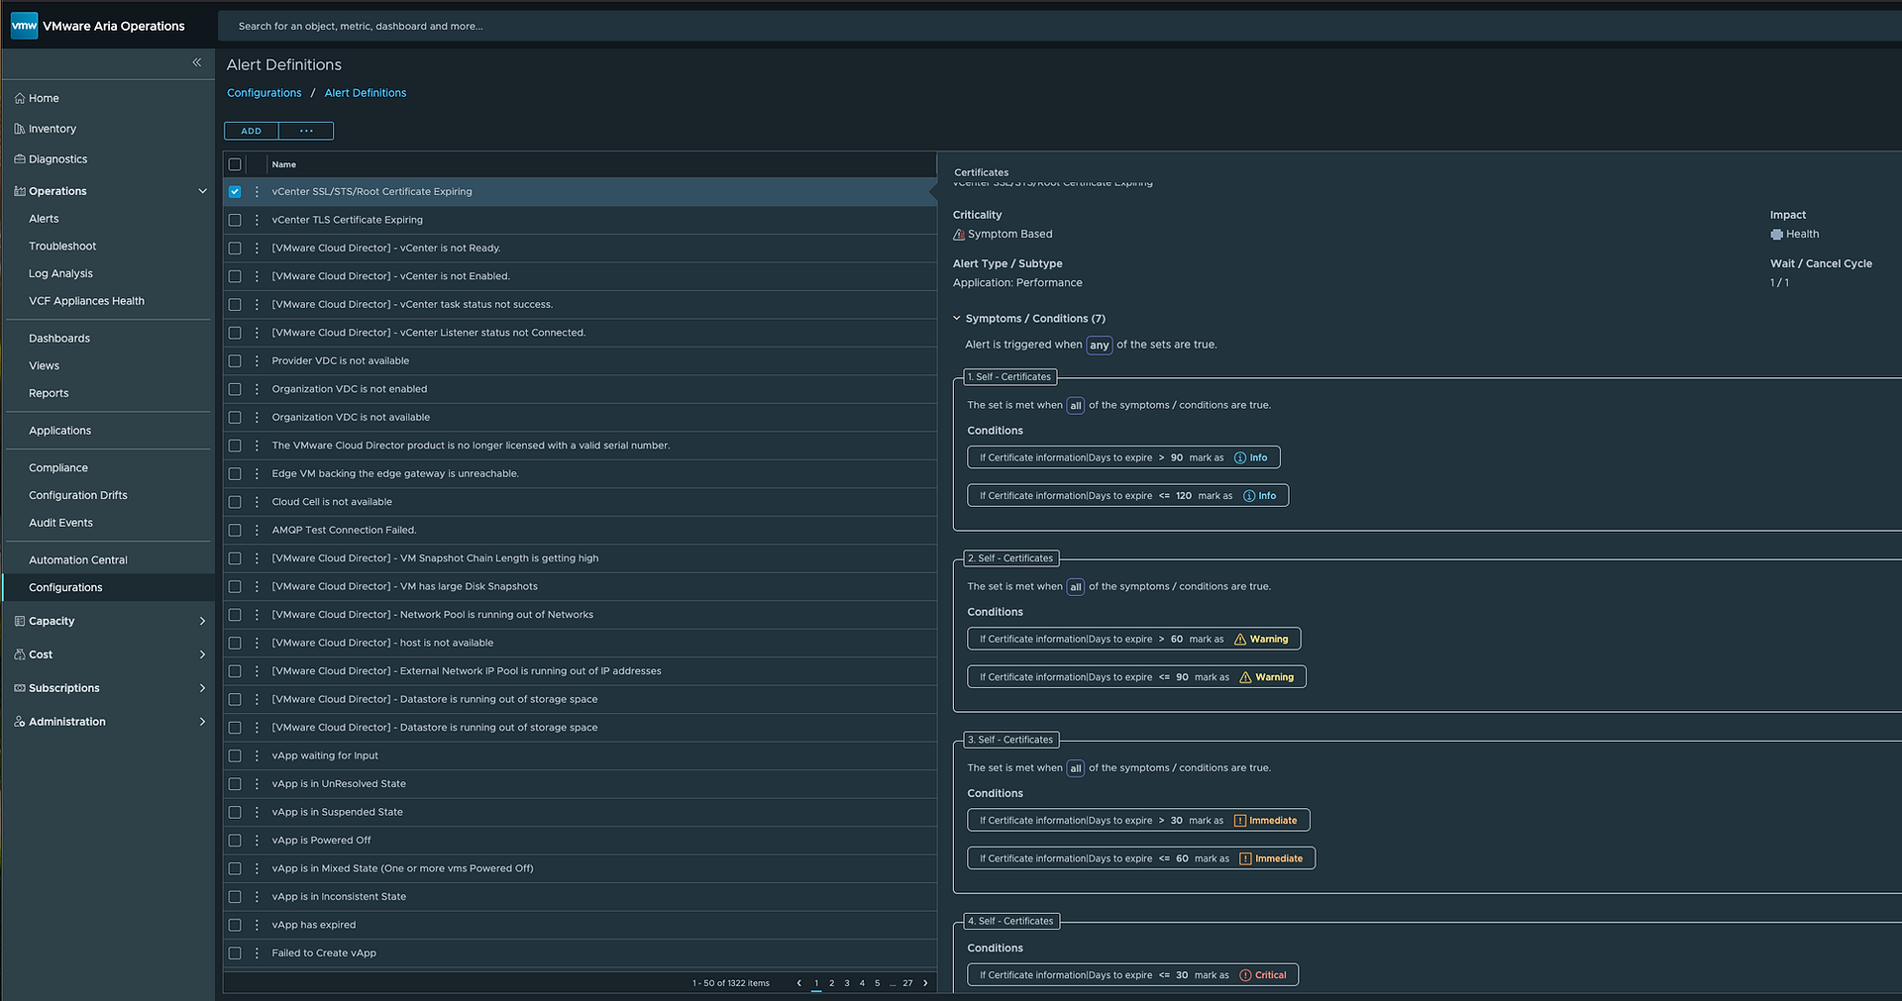Screen dimensions: 1902x1001
Task: Open row actions for Cloud Cell is not available
Action: [x=257, y=502]
